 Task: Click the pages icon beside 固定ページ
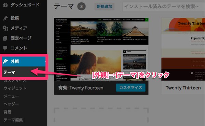pos(5,38)
